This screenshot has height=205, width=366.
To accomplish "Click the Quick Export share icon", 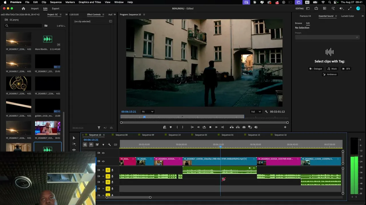I will [316, 9].
